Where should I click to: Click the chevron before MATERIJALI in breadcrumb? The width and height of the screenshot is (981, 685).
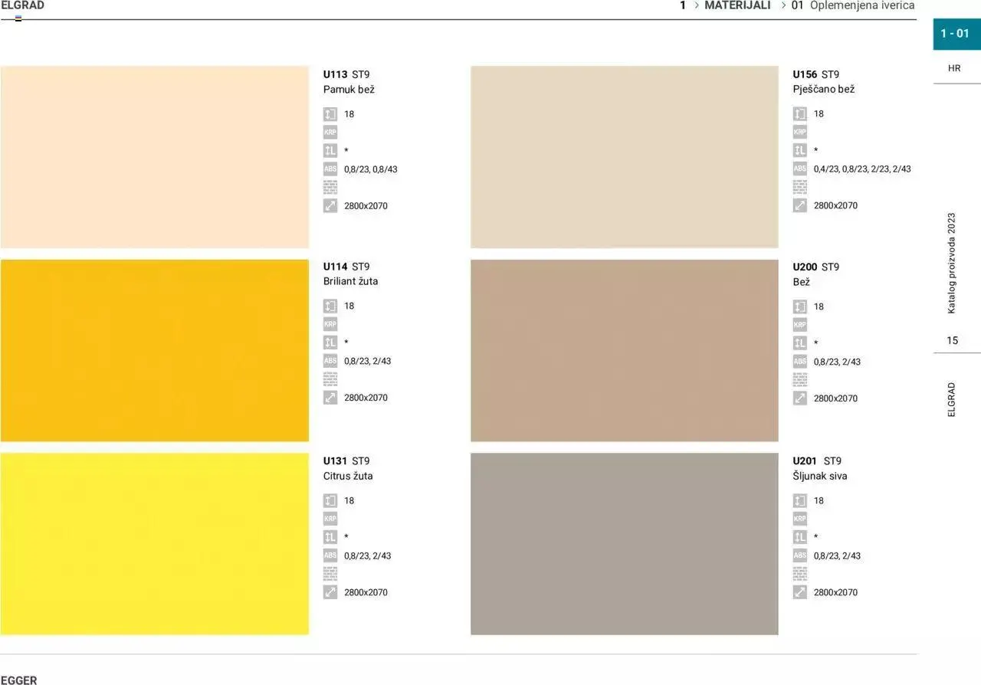[x=697, y=5]
